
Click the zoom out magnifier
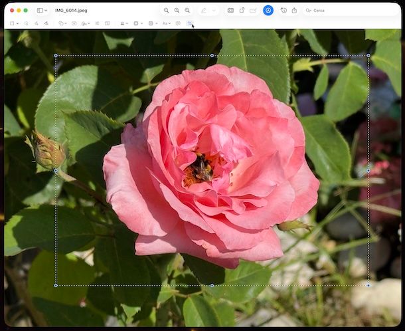click(166, 11)
